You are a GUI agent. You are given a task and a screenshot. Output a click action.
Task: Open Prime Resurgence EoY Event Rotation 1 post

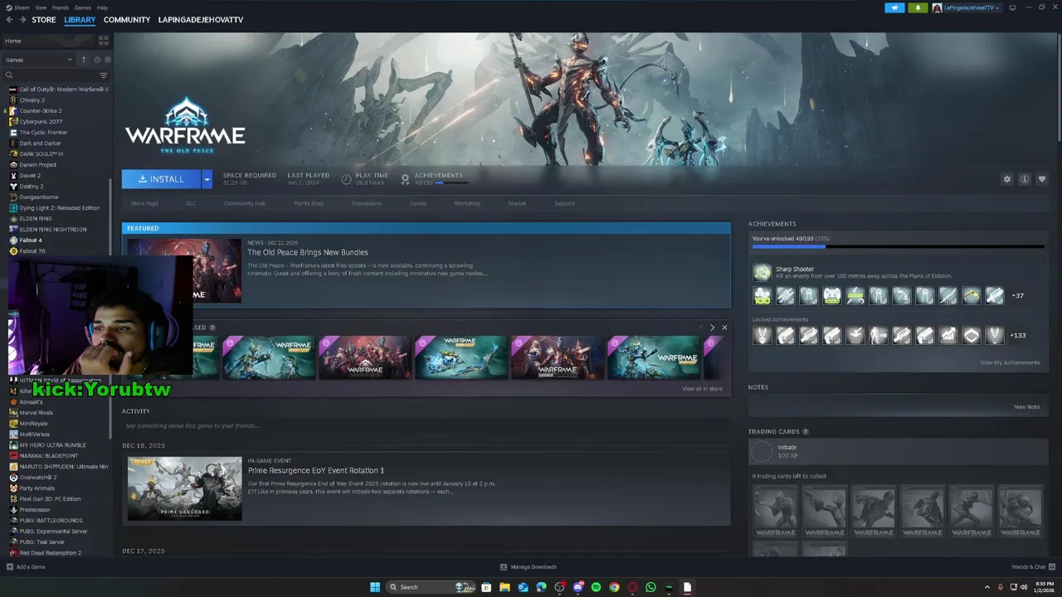(315, 470)
